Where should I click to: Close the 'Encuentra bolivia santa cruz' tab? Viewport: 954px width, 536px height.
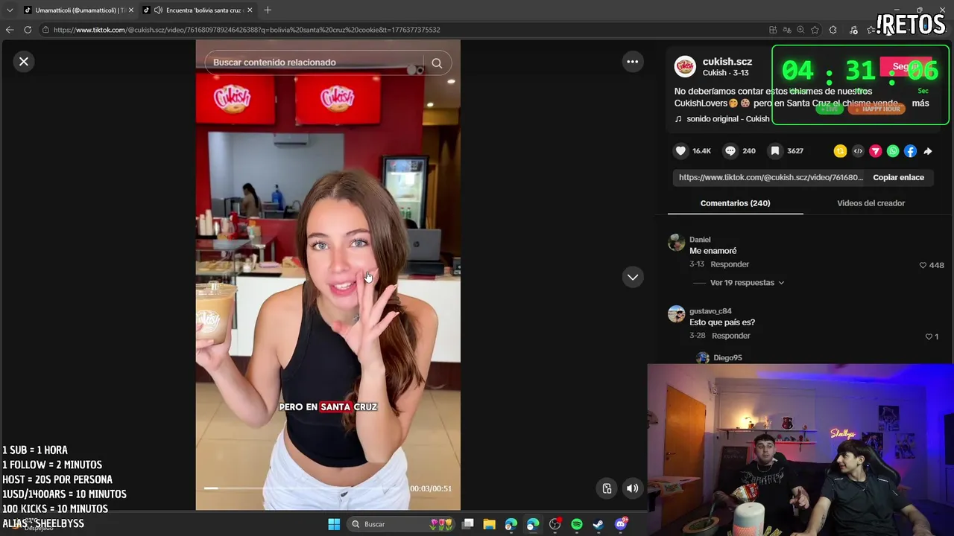click(x=250, y=10)
